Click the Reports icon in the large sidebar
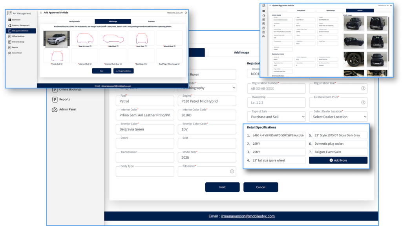 click(55, 99)
